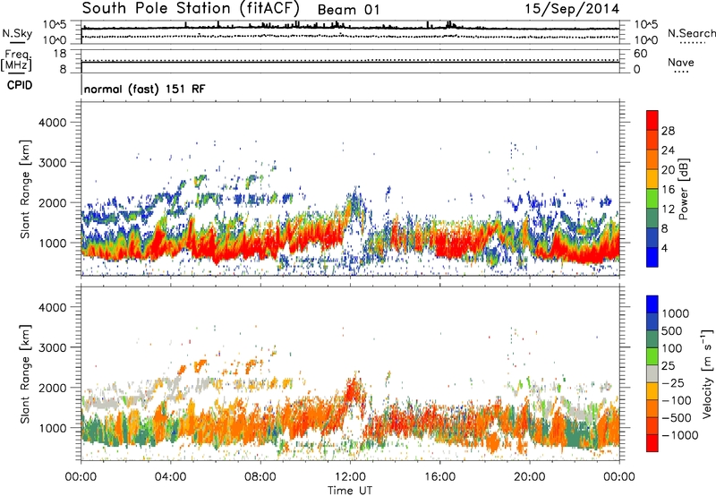The image size is (716, 496).
Task: Click the Slant Range label of power panel
Action: pyautogui.click(x=25, y=189)
